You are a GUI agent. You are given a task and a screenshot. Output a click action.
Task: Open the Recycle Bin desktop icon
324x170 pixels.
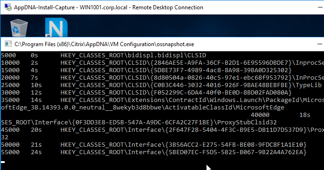click(x=19, y=28)
